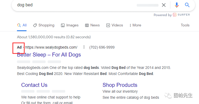Switch to the Shopping tab
The width and height of the screenshot is (199, 104).
pyautogui.click(x=44, y=25)
